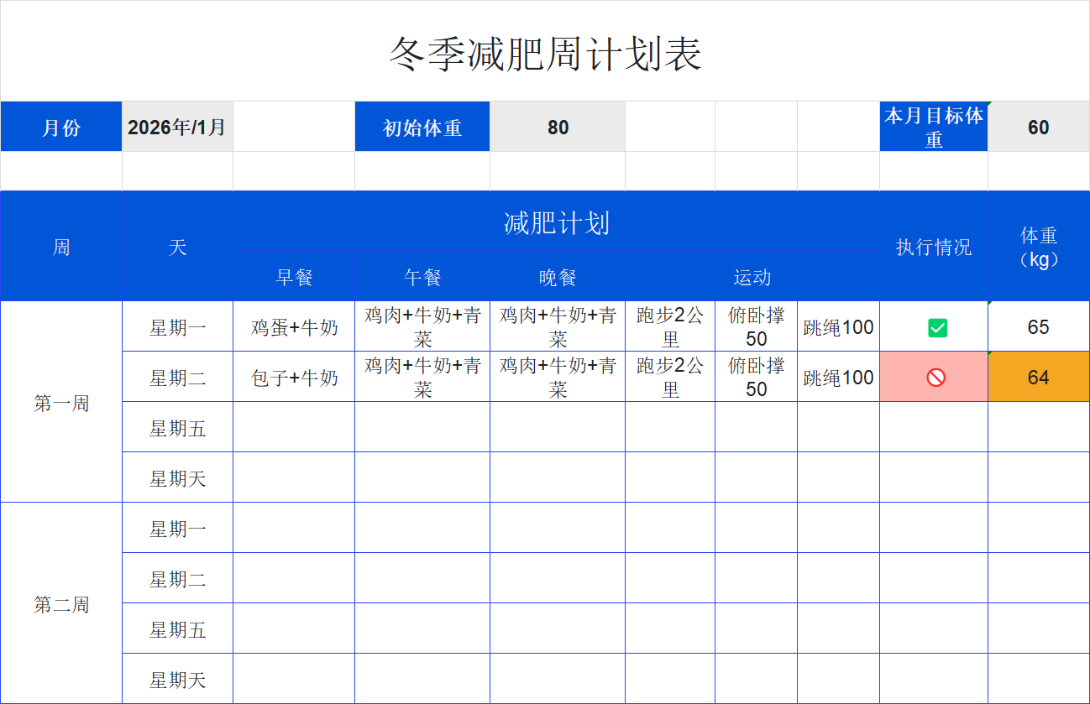The width and height of the screenshot is (1090, 704).
Task: Select the 执行情况 column header
Action: pos(933,246)
